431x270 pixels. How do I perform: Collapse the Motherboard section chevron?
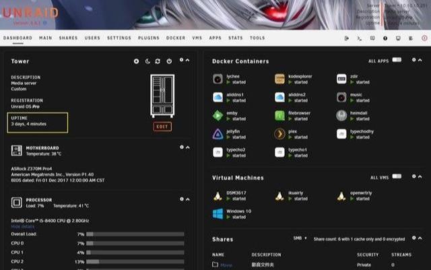[188, 147]
